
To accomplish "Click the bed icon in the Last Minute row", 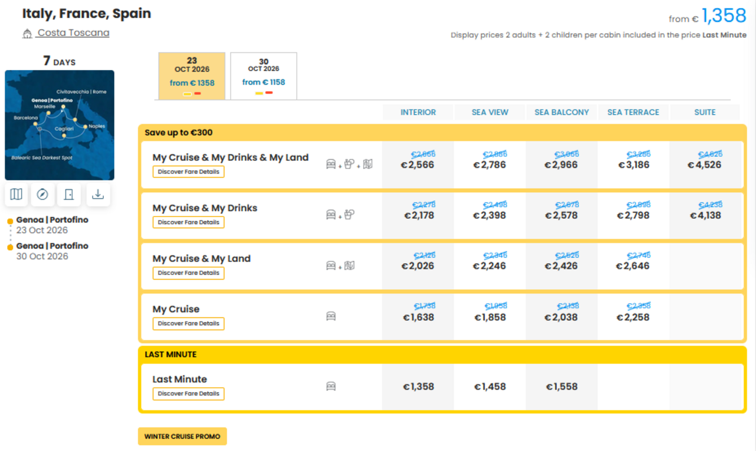I will pos(331,387).
